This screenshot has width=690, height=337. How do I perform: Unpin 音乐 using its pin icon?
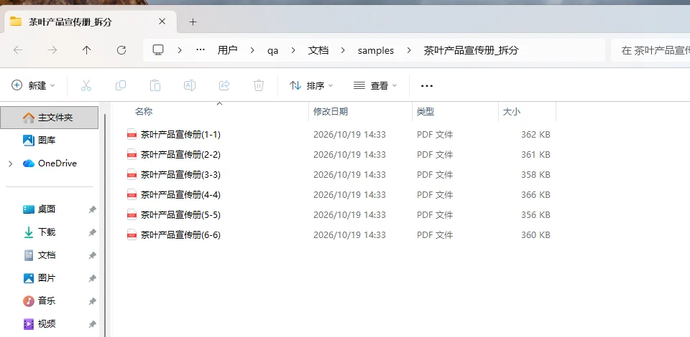[x=92, y=301]
